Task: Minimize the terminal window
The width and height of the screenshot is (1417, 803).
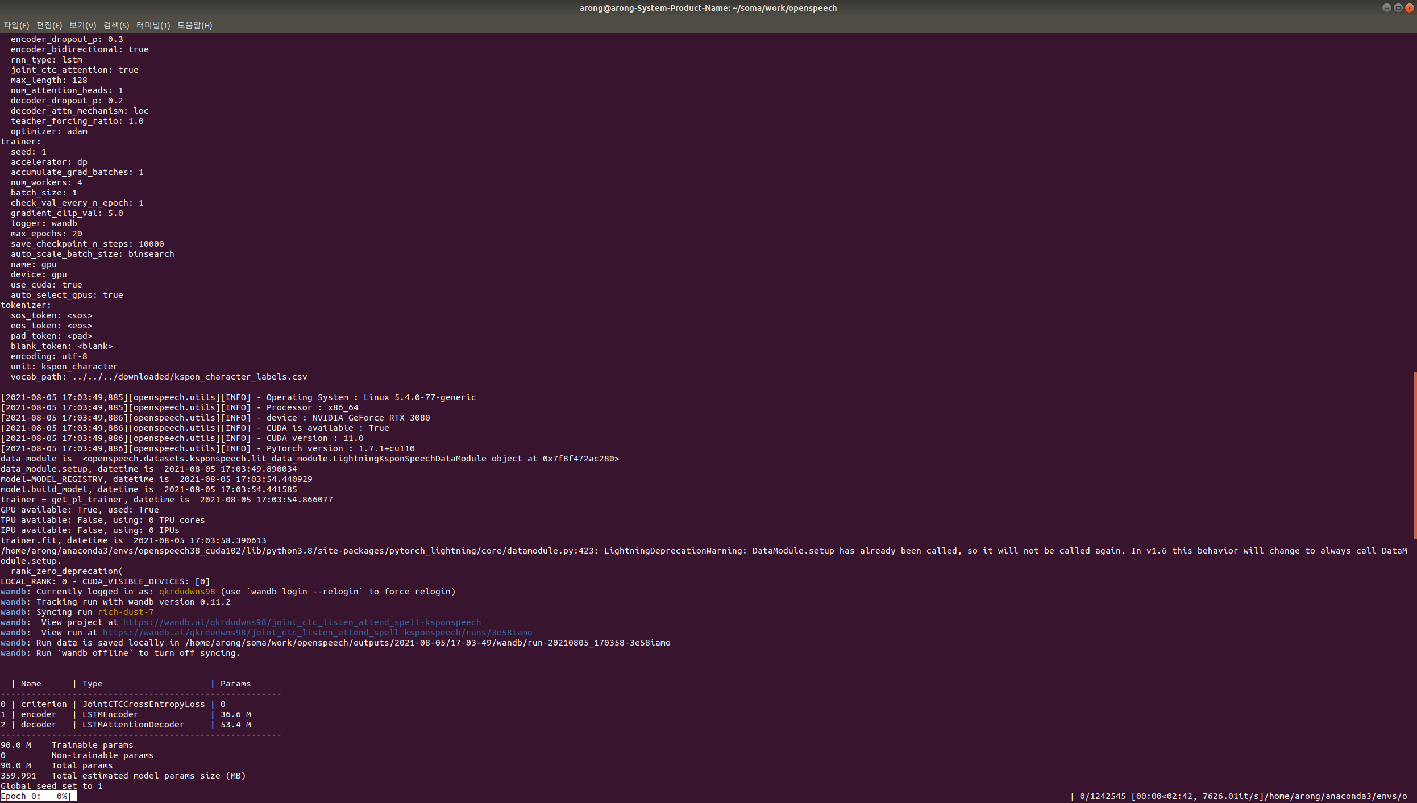Action: click(1386, 7)
